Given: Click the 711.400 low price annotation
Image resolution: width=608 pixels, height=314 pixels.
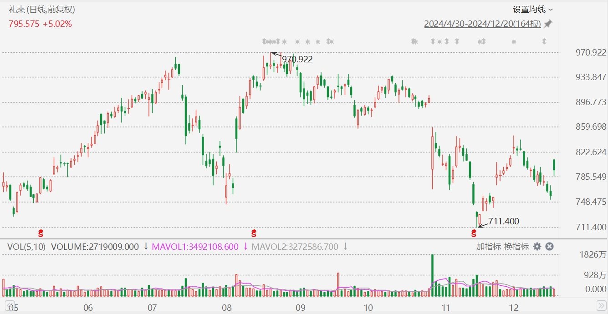Looking at the screenshot, I should coord(503,222).
